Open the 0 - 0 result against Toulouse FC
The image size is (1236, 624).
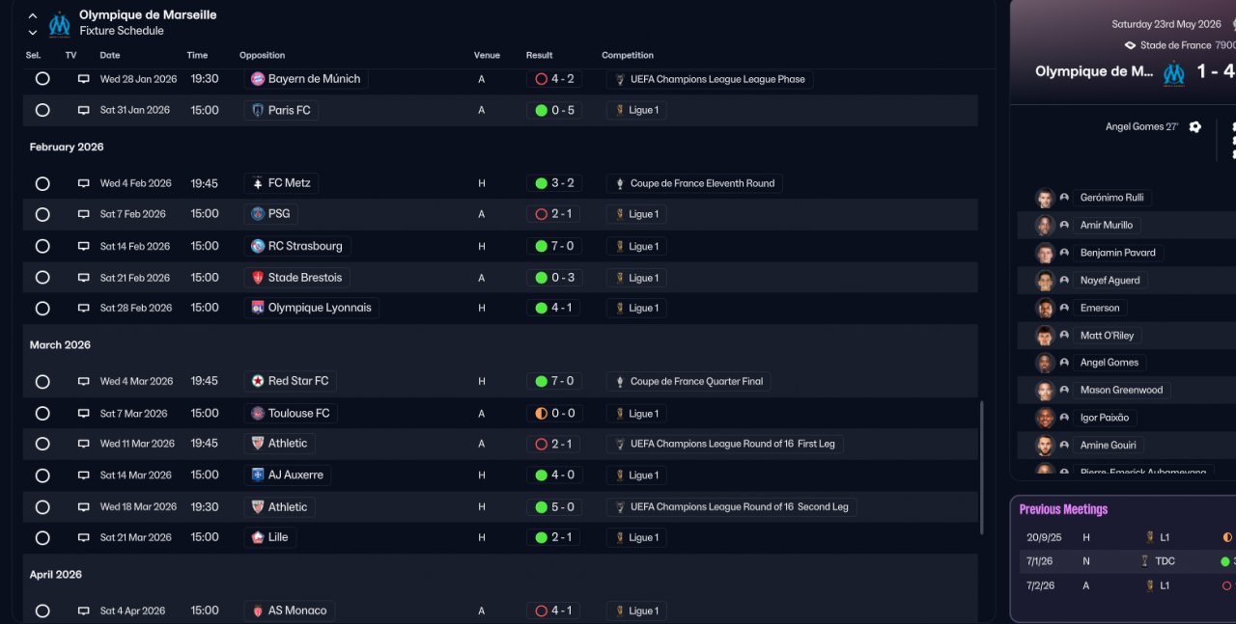[554, 413]
